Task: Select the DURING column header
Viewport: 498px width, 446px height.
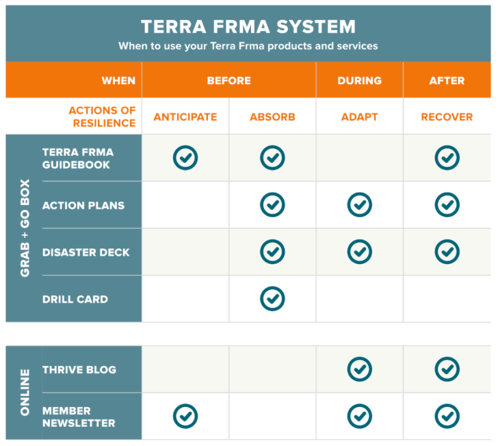Action: point(360,81)
